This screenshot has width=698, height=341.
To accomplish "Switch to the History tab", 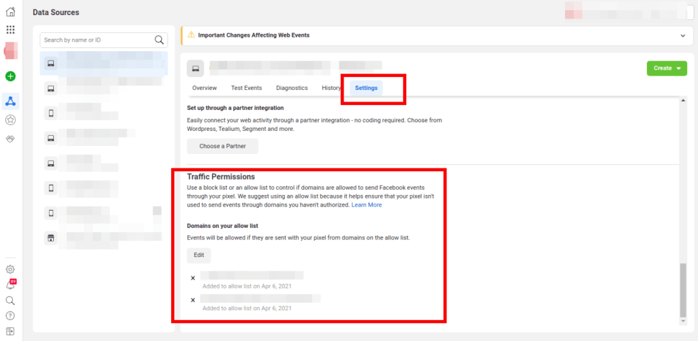I will tap(331, 88).
